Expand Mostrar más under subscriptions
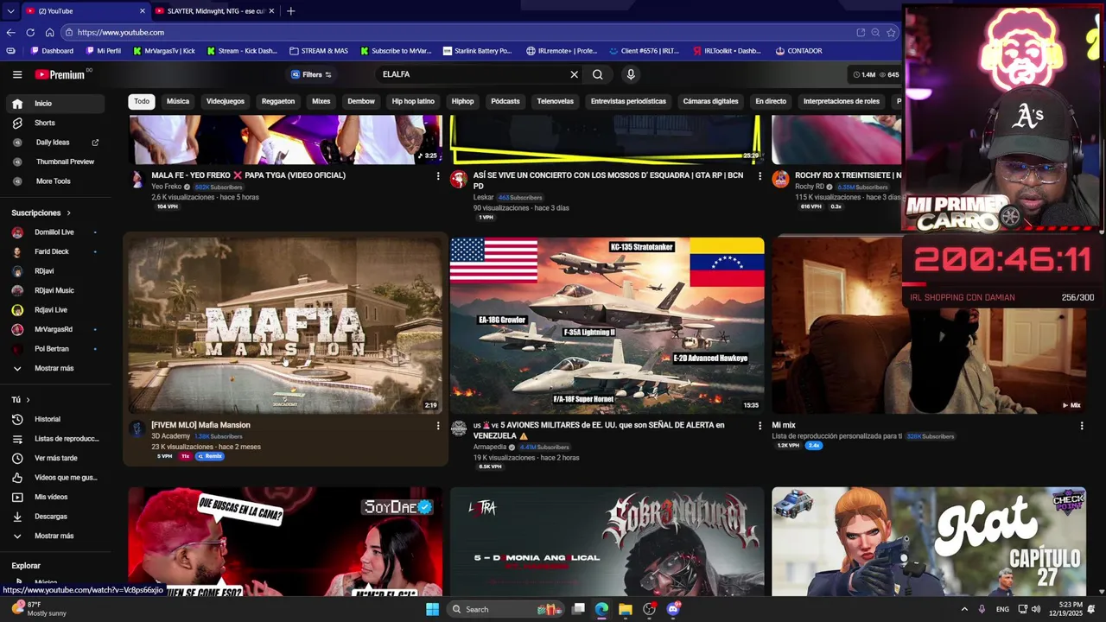 [55, 368]
